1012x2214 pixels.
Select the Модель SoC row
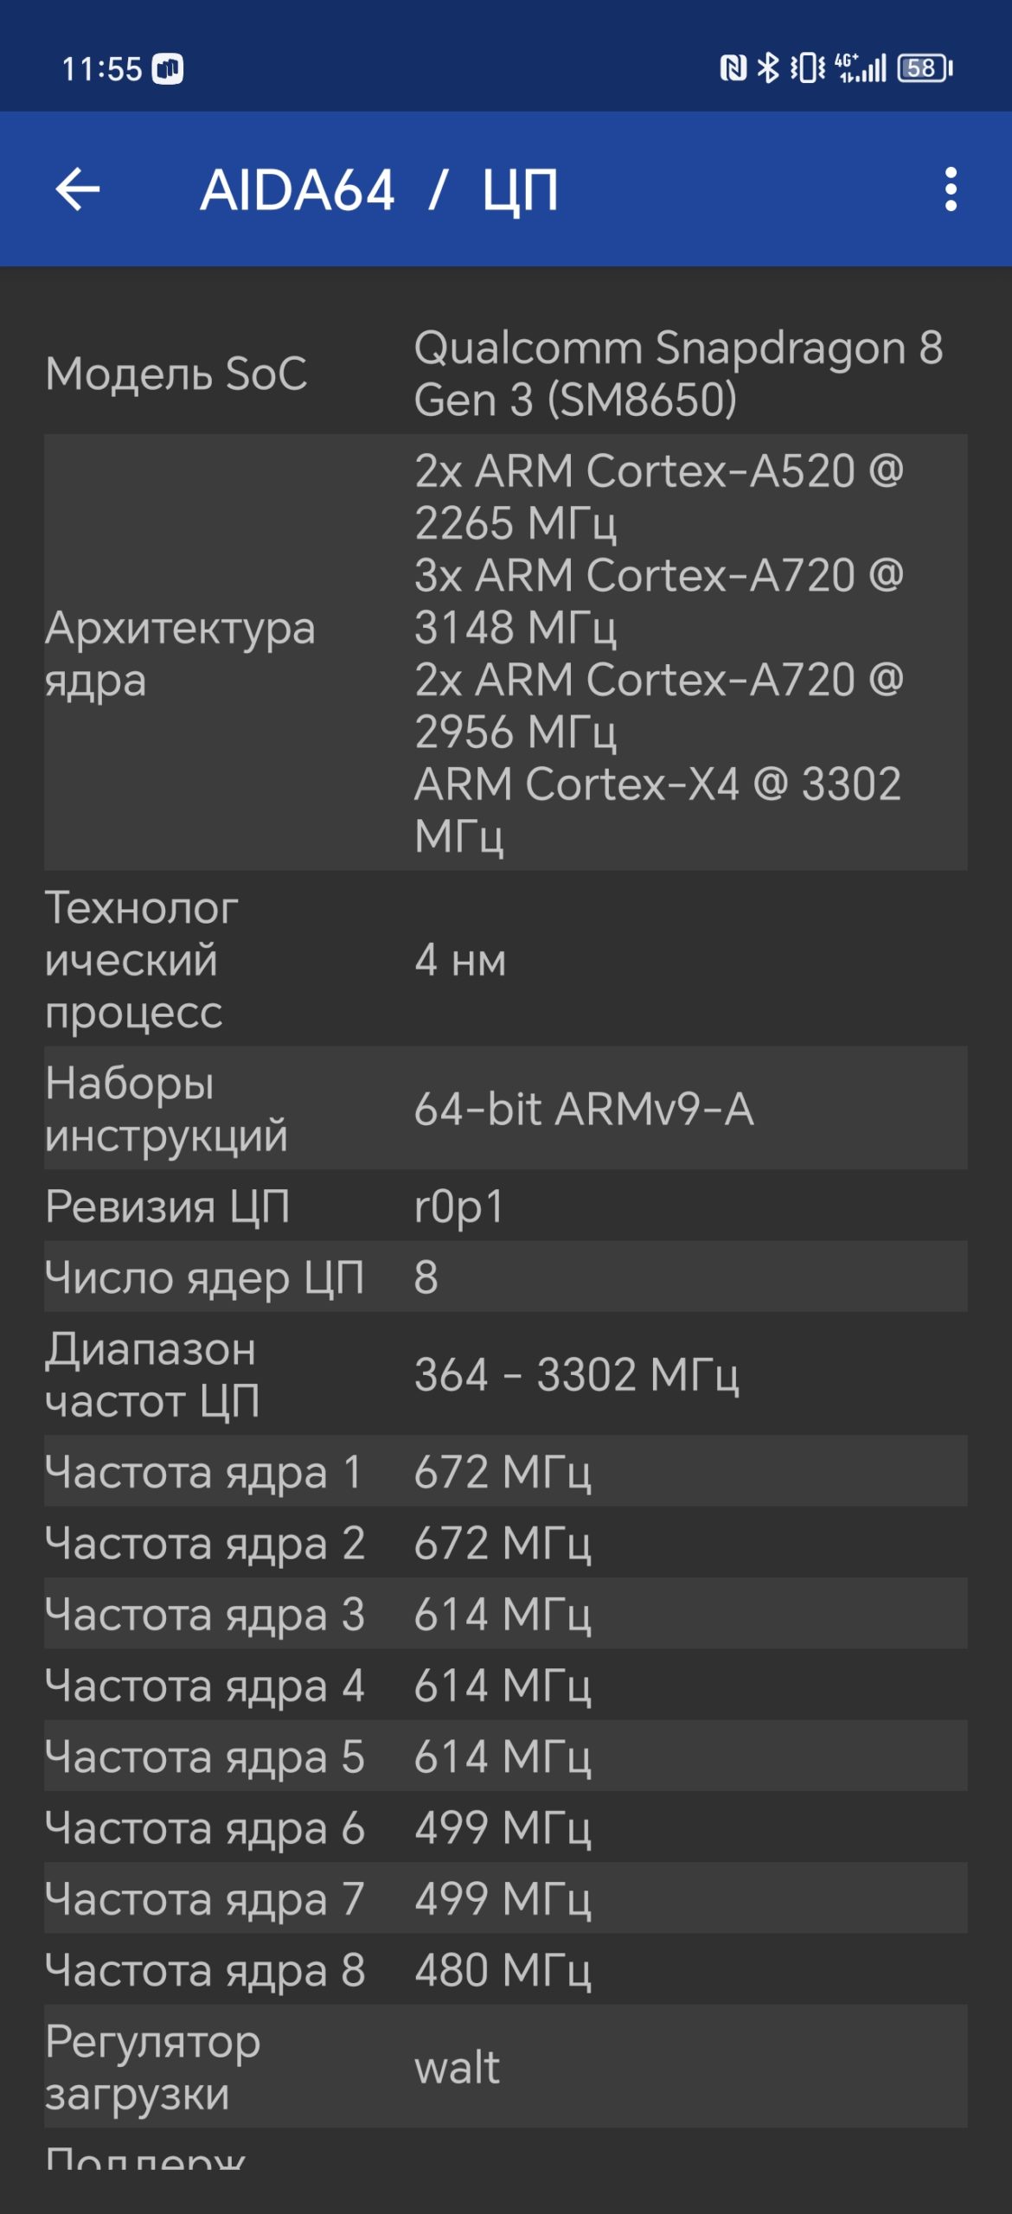[x=506, y=374]
